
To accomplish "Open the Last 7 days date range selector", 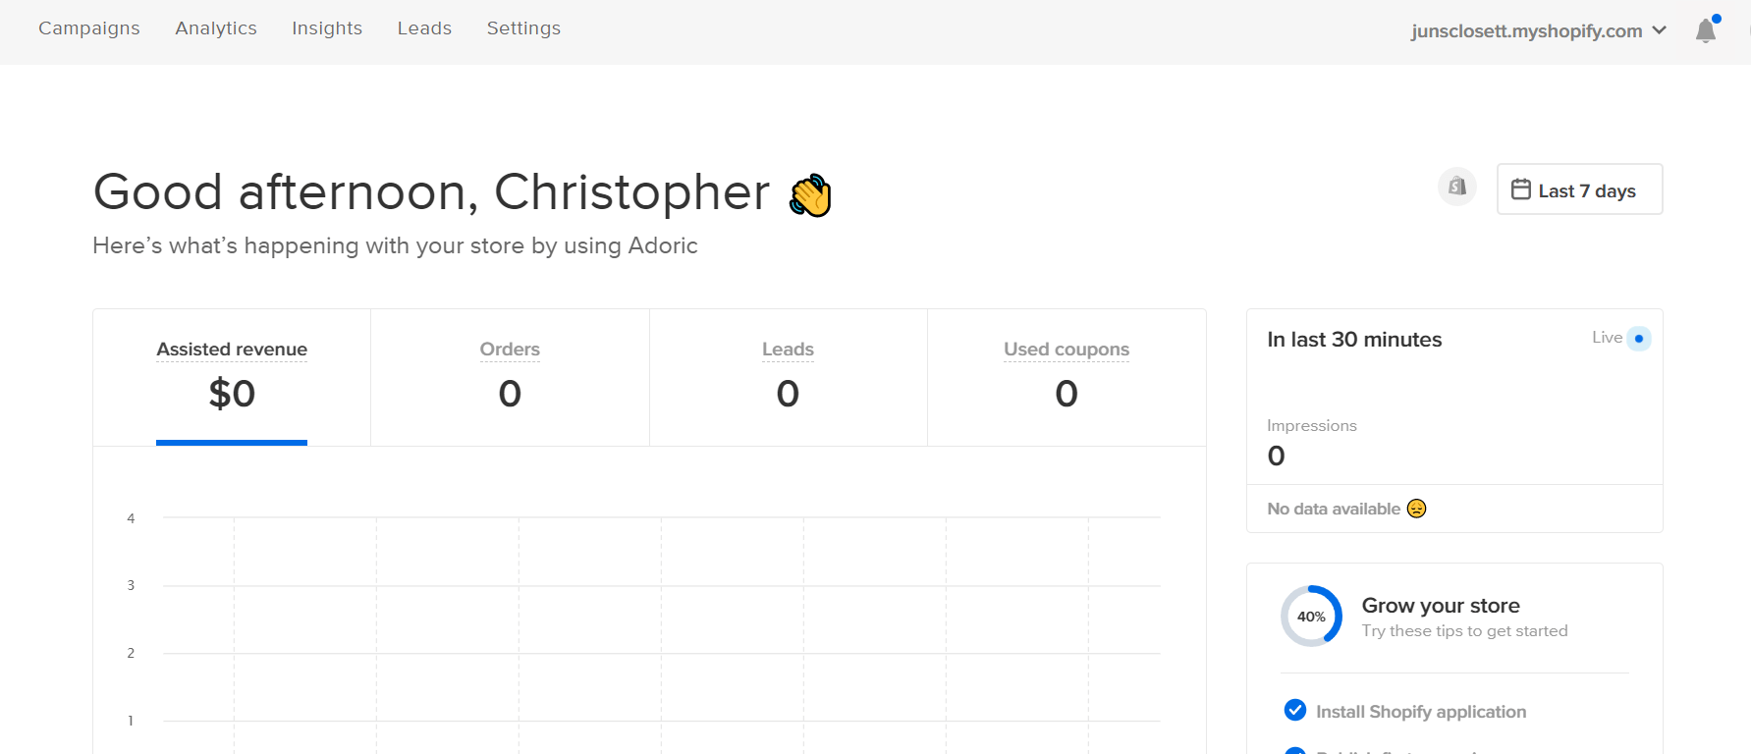I will click(1579, 188).
